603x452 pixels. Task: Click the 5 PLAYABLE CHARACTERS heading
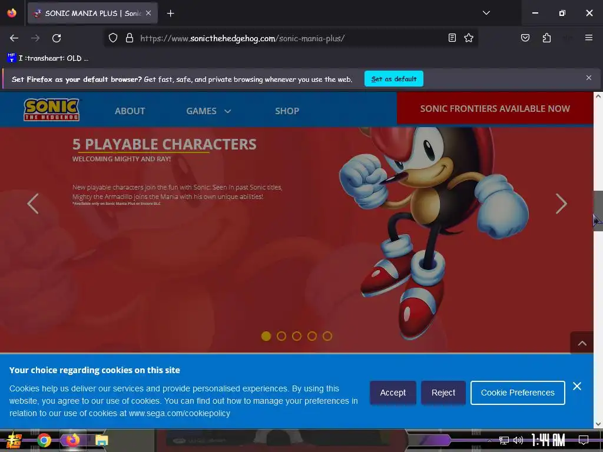(164, 144)
